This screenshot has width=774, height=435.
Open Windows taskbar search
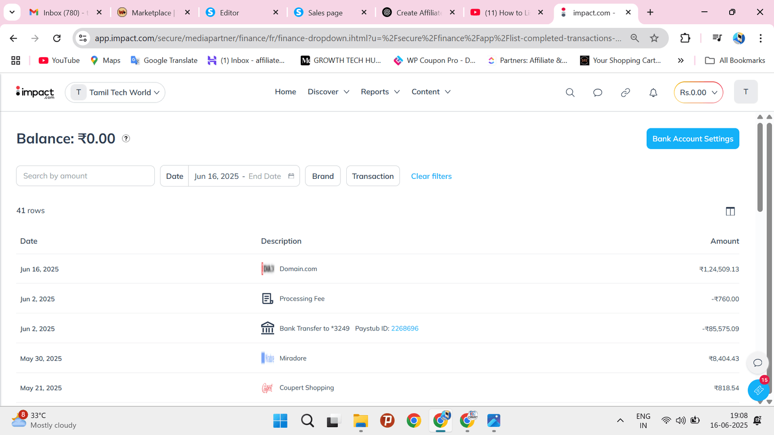pos(308,421)
